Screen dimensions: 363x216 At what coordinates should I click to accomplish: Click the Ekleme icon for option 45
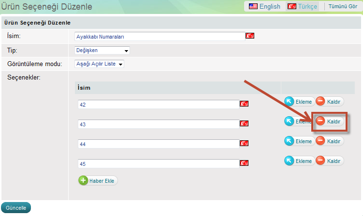289,161
